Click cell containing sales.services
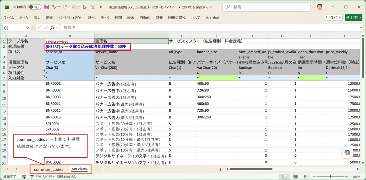The height and width of the screenshot is (180, 366). 69,41
